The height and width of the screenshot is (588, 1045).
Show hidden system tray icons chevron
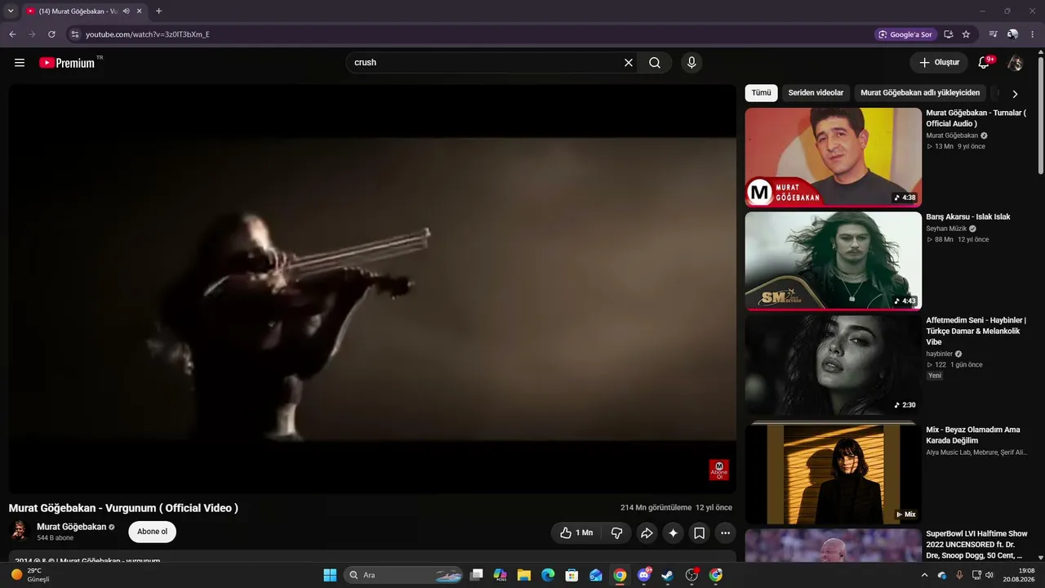point(925,575)
